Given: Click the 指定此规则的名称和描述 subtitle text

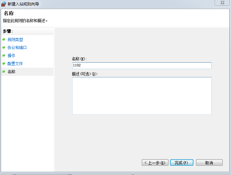Looking at the screenshot, I should (x=25, y=21).
